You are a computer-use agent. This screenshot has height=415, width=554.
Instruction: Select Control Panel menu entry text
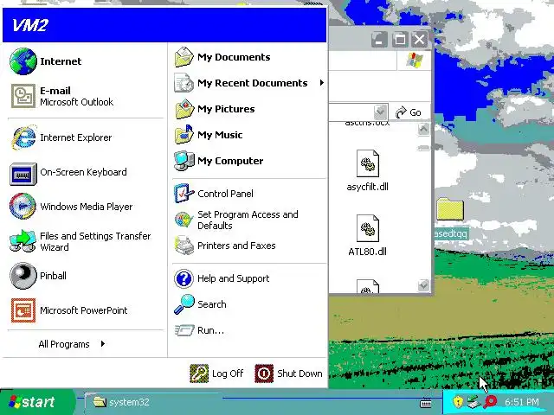(x=225, y=194)
